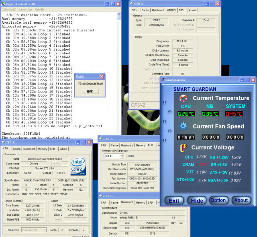
Task: Click the Frequency 601.4 MHz field
Action: (x=182, y=41)
